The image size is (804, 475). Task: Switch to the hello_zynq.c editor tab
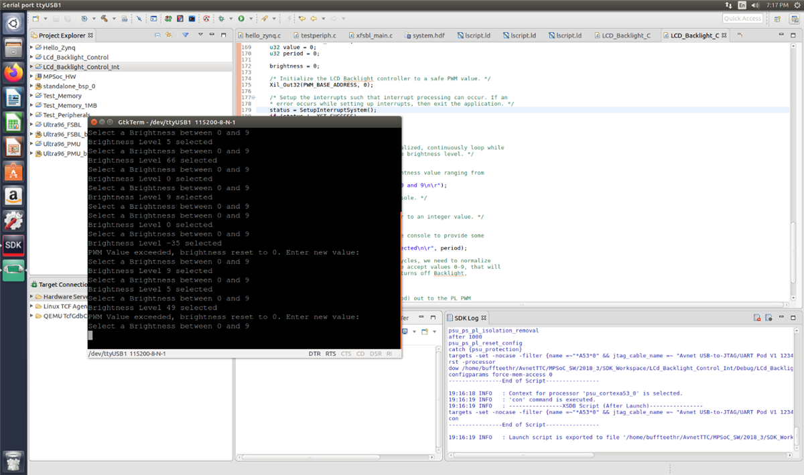(262, 35)
